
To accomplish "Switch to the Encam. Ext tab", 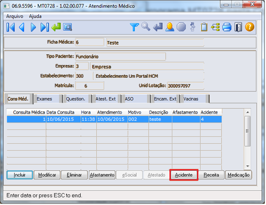I will pyautogui.click(x=165, y=99).
